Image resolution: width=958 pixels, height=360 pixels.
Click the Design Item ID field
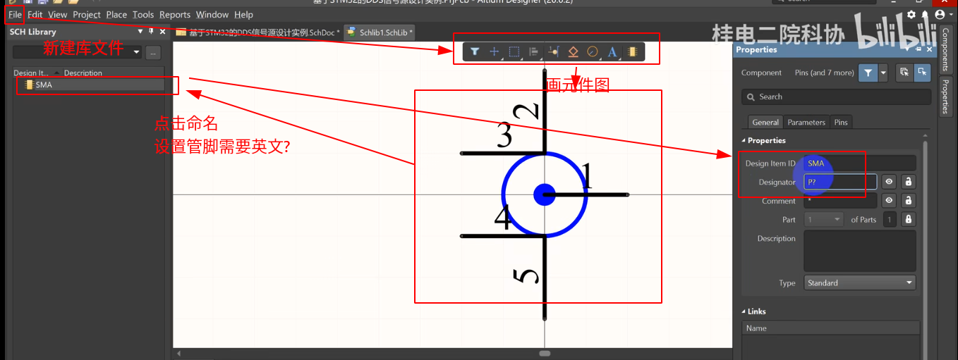[860, 163]
